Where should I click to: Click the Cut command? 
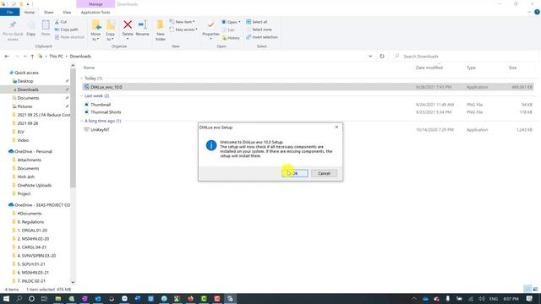(x=61, y=22)
